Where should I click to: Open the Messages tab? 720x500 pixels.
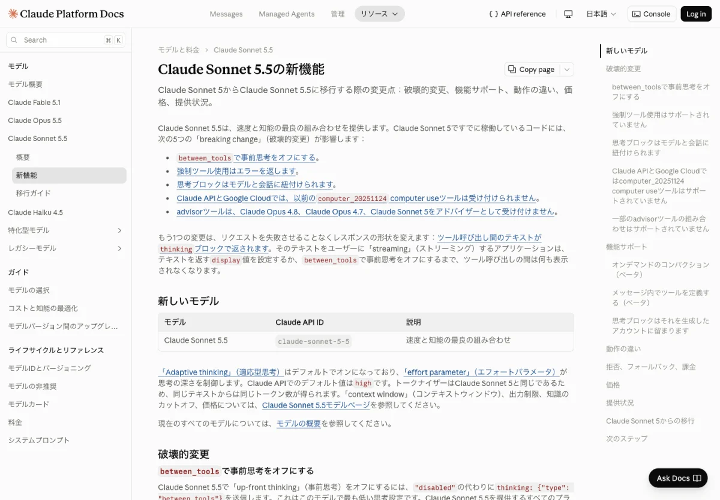(x=226, y=14)
